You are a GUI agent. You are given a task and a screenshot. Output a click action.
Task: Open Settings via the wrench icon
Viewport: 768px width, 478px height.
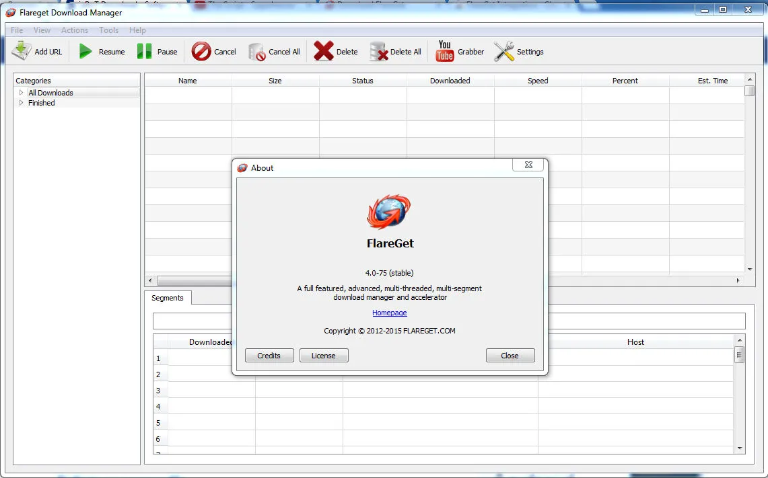point(504,51)
